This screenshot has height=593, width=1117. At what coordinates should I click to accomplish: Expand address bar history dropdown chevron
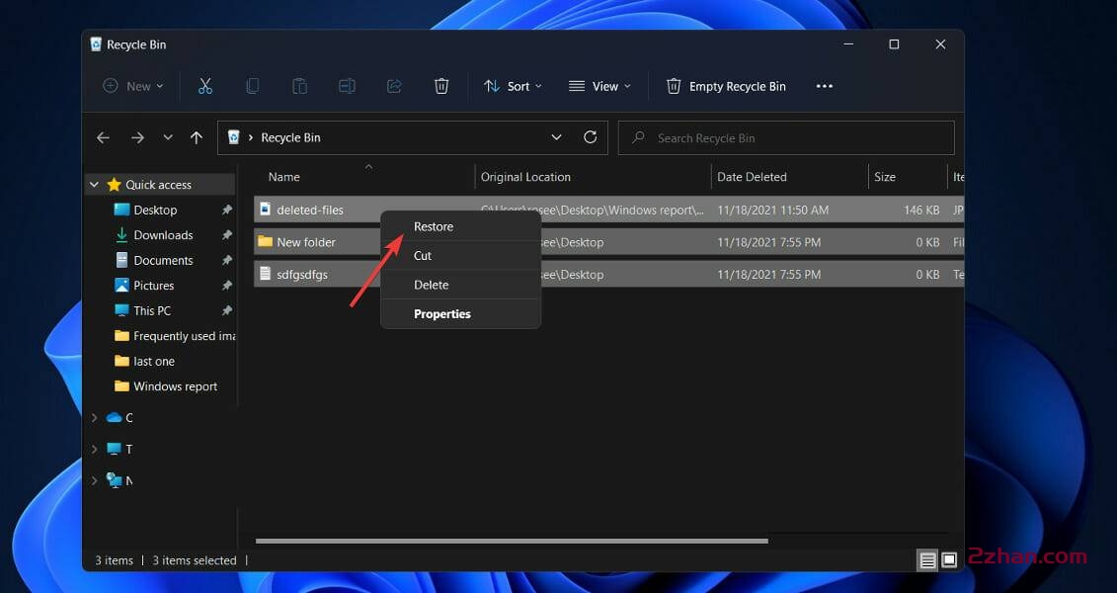point(557,137)
